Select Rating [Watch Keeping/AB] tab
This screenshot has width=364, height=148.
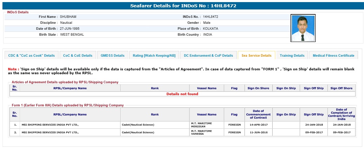point(154,56)
